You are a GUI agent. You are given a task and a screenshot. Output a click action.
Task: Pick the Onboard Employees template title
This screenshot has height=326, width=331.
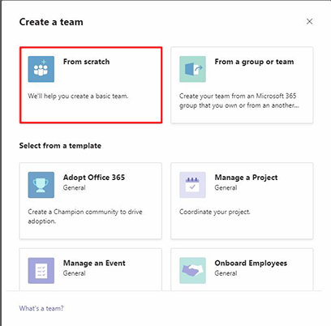click(x=251, y=264)
